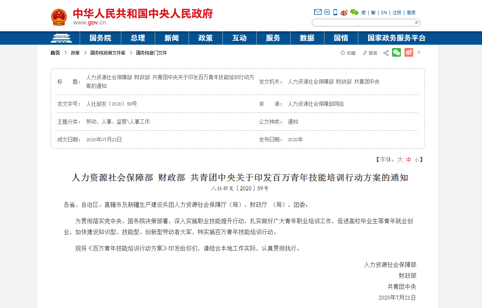Click the national emblem logo

[59, 17]
